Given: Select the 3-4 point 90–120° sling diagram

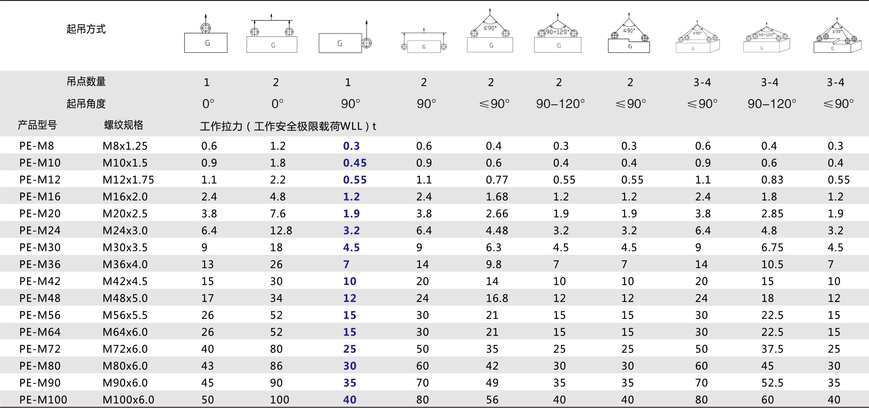Looking at the screenshot, I should (x=766, y=39).
